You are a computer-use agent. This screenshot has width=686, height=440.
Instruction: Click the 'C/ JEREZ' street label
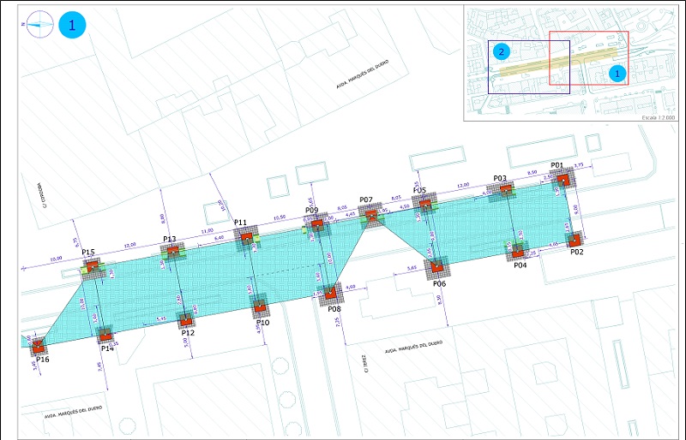(365, 364)
